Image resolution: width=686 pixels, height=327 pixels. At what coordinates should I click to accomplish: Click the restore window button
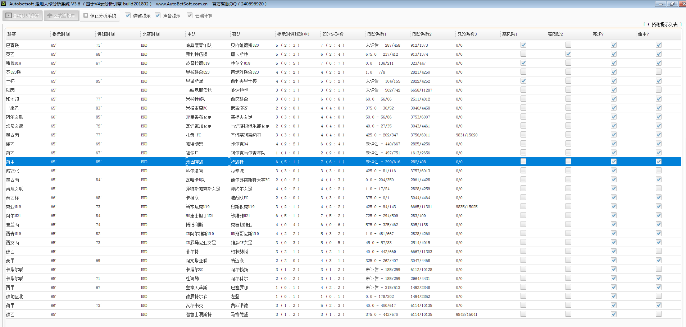tap(672, 4)
